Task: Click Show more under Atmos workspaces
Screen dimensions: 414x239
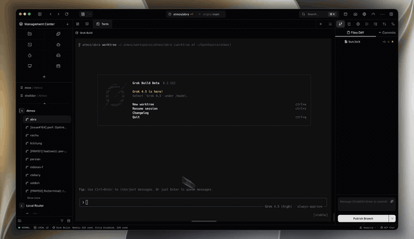Action: click(x=34, y=198)
